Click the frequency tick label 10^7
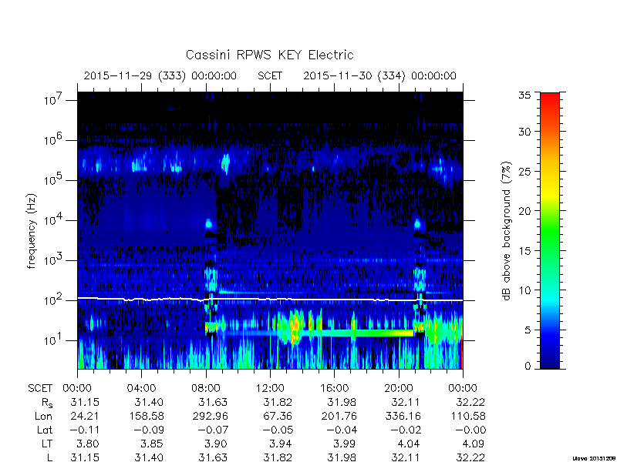This screenshot has width=617, height=462. click(54, 99)
